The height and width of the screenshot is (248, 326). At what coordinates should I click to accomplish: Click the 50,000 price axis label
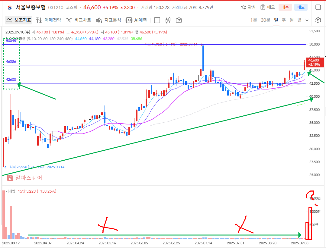[x=315, y=44]
